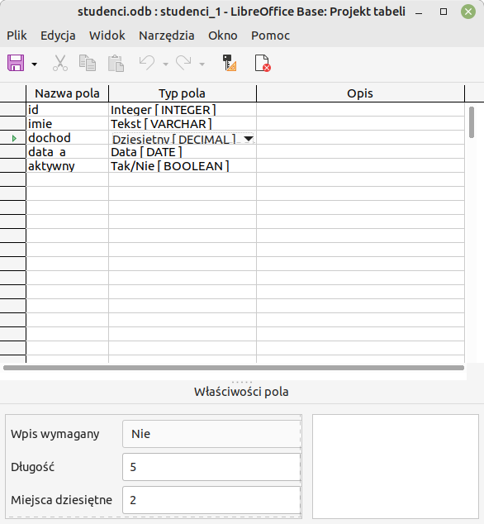The width and height of the screenshot is (484, 524).
Task: Close the Projekt tabeli window
Action: [x=468, y=12]
